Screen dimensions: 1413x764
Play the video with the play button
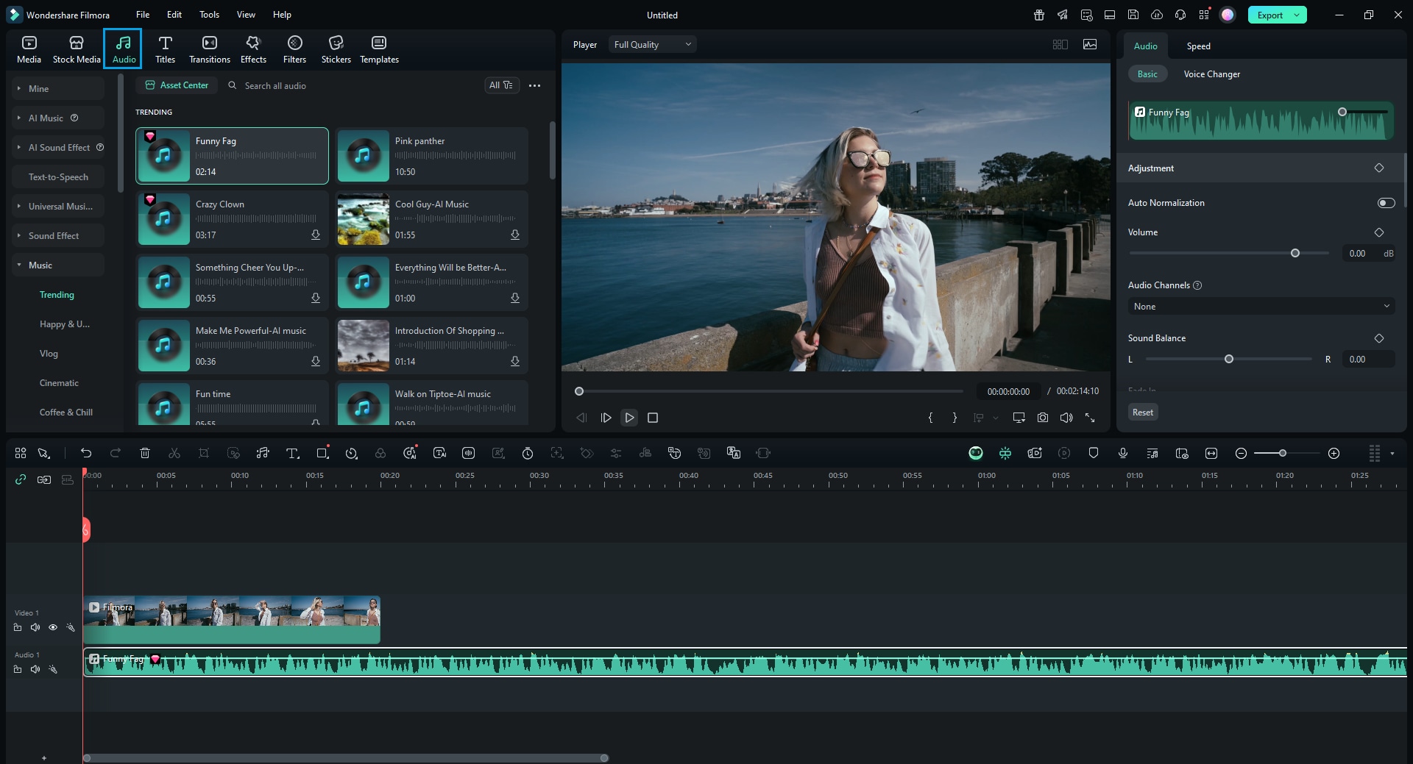click(629, 418)
